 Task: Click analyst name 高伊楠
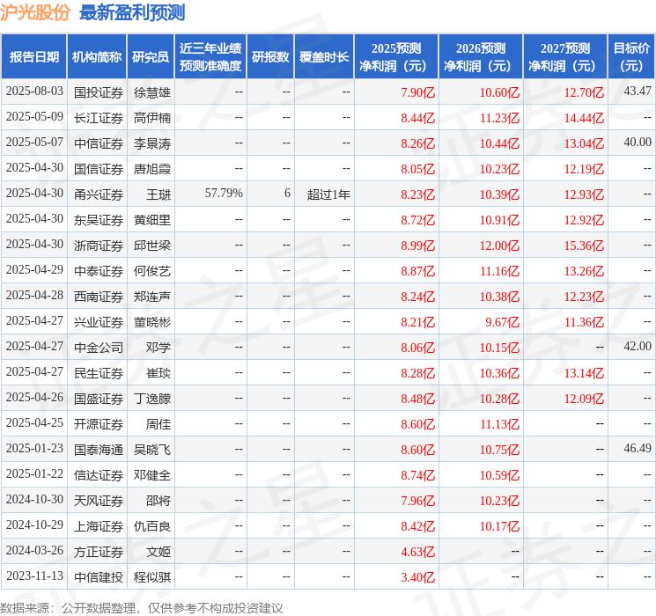[x=151, y=118]
